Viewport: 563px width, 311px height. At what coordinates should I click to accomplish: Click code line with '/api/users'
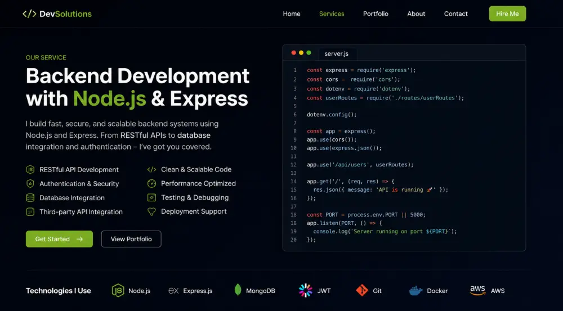point(360,165)
